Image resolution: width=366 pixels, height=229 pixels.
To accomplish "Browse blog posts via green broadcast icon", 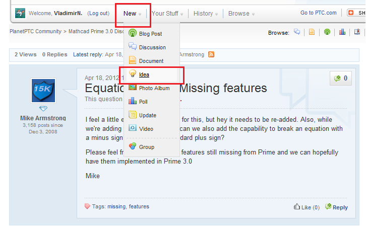I will tap(327, 32).
